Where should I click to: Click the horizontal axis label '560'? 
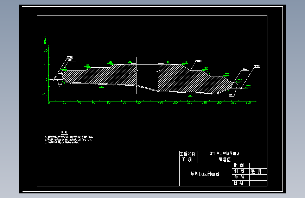click(219, 103)
